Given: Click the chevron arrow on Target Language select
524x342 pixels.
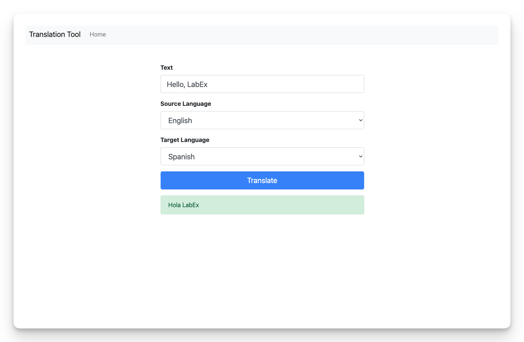Looking at the screenshot, I should (360, 156).
